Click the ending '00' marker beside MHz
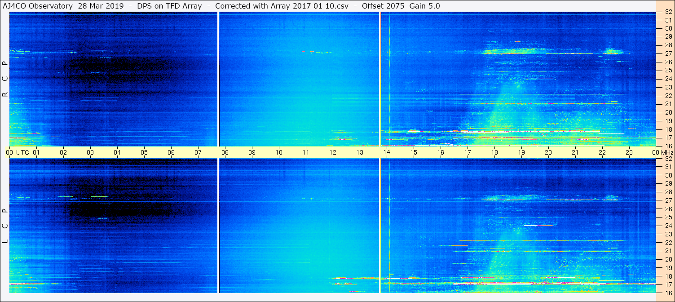 (x=656, y=152)
